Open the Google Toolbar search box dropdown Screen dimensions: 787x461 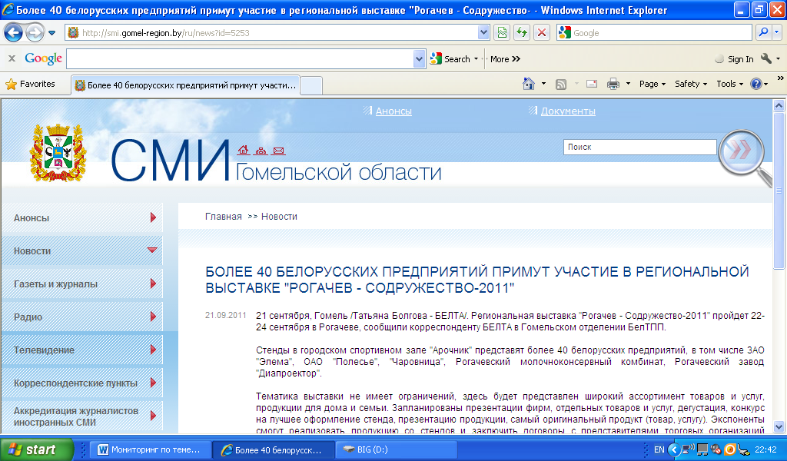[419, 59]
